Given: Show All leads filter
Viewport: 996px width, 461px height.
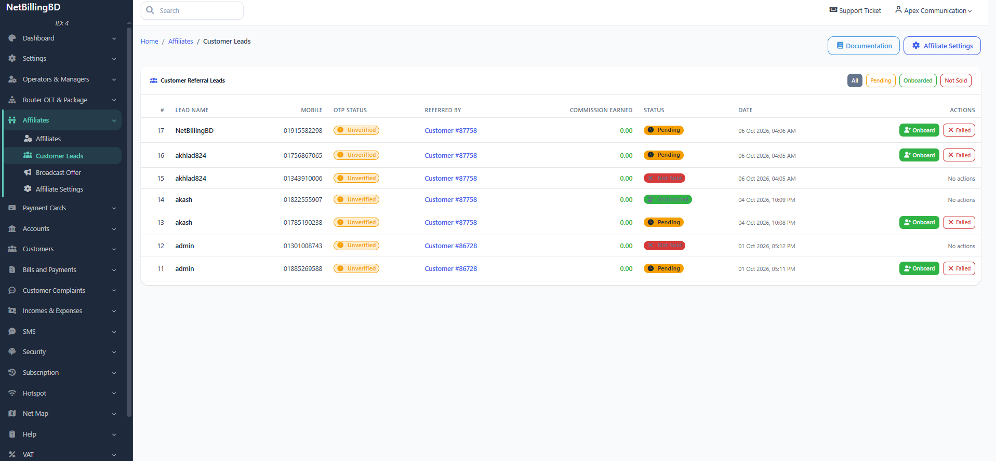Looking at the screenshot, I should pyautogui.click(x=855, y=80).
